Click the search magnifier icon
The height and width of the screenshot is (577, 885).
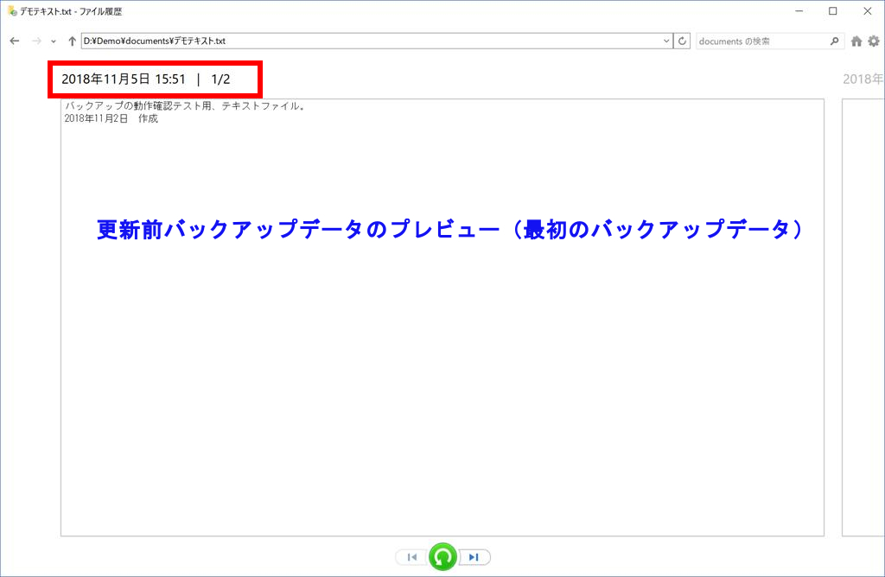pyautogui.click(x=834, y=41)
